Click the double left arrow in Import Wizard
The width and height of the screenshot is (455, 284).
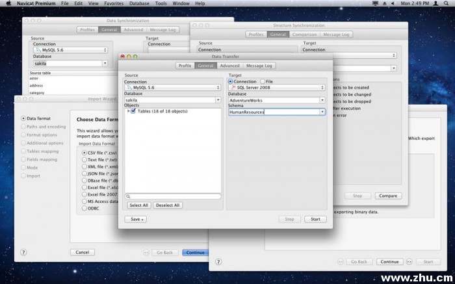click(x=144, y=252)
